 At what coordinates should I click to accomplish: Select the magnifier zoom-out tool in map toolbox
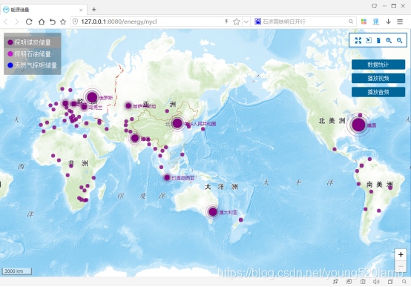coord(399,40)
